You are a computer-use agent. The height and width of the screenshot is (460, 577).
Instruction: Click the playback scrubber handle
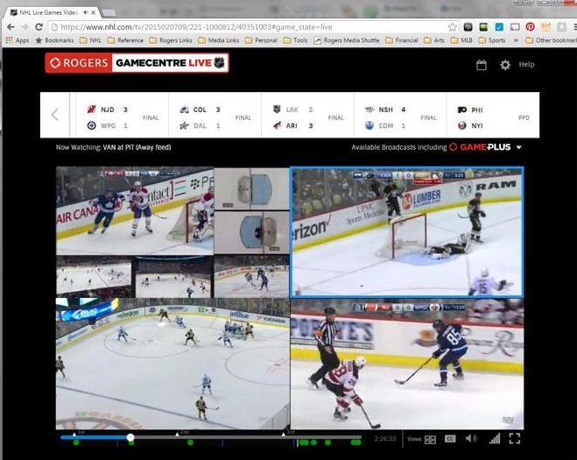point(130,437)
